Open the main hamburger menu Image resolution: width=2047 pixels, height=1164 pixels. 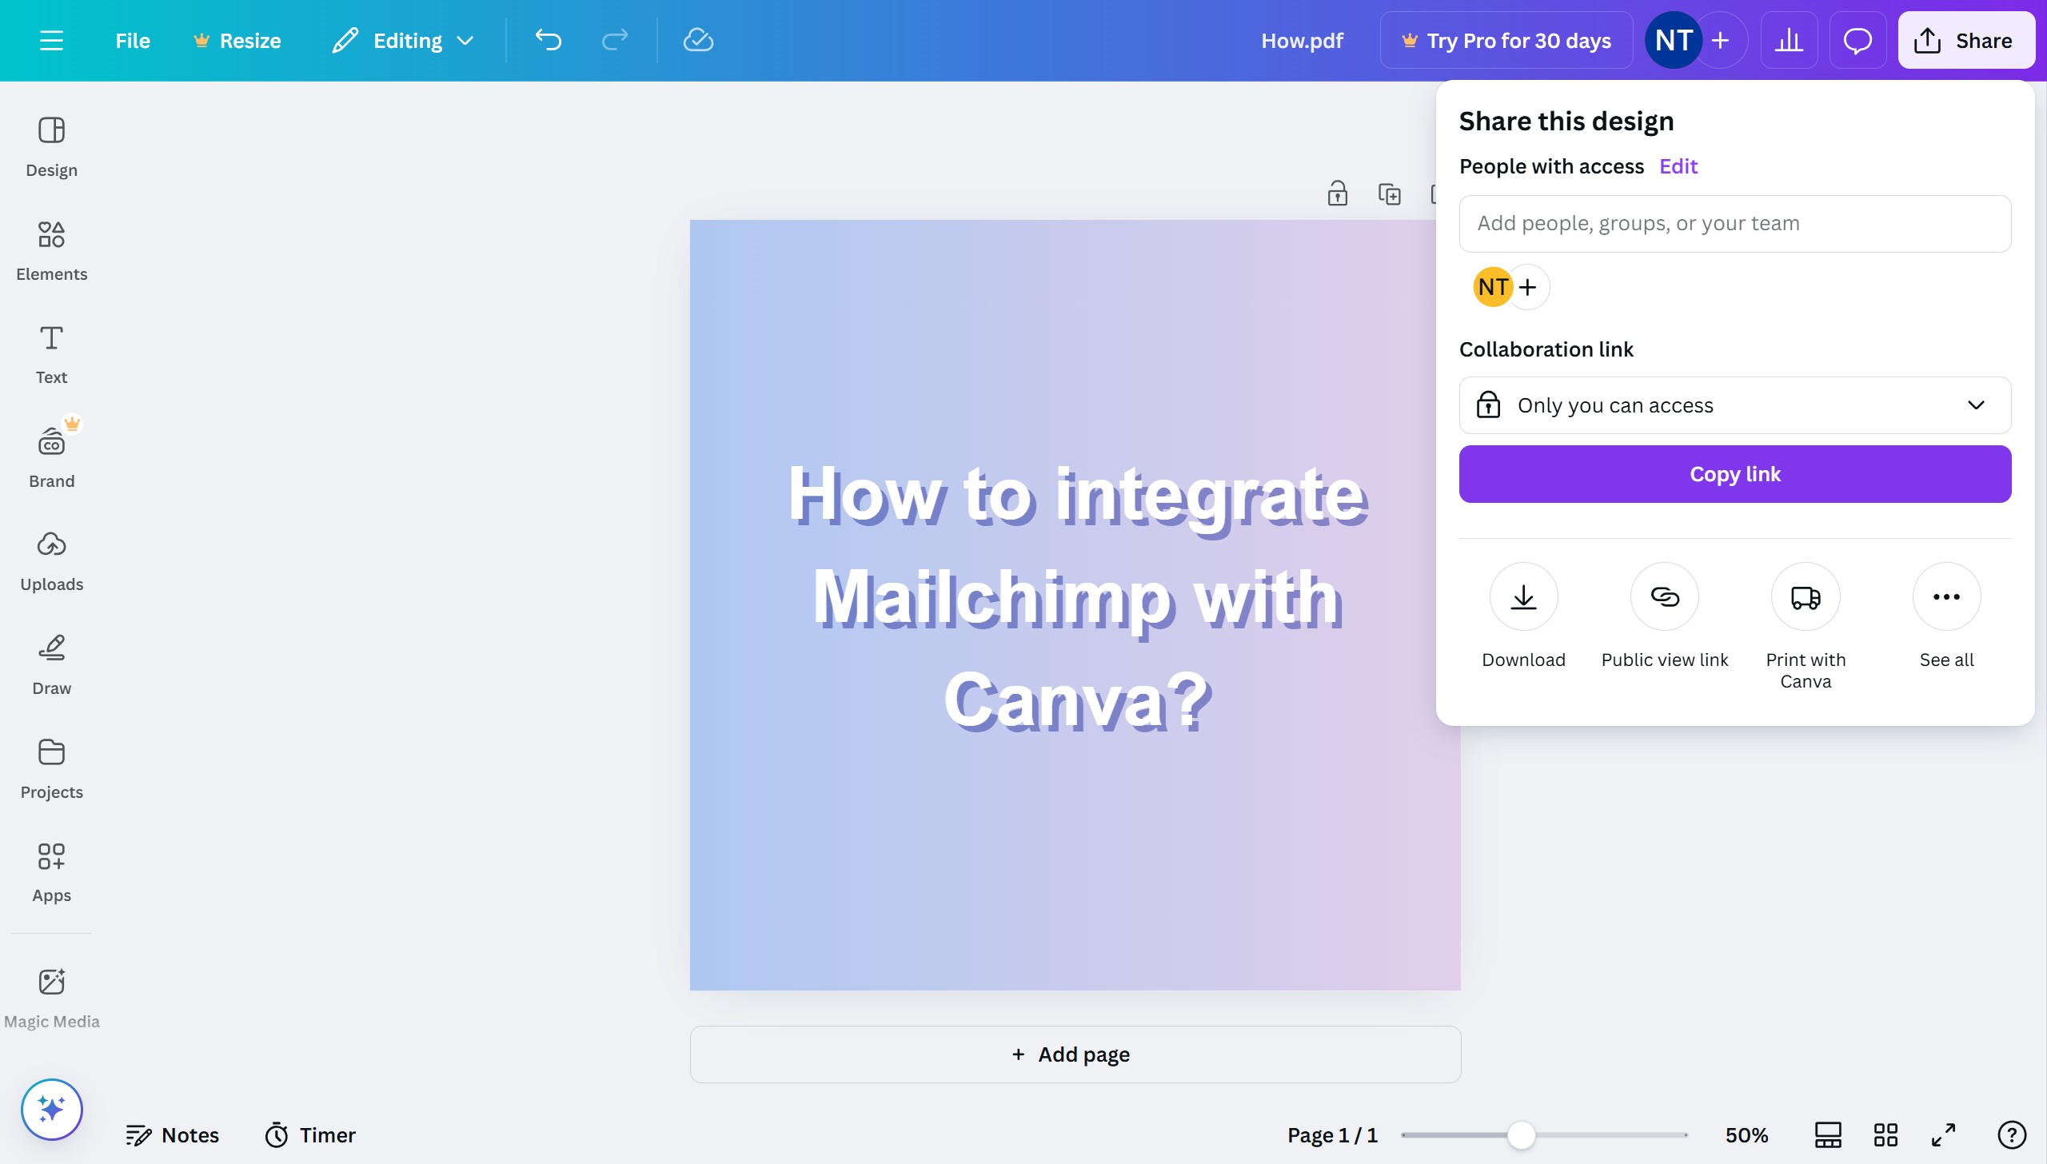pos(51,40)
